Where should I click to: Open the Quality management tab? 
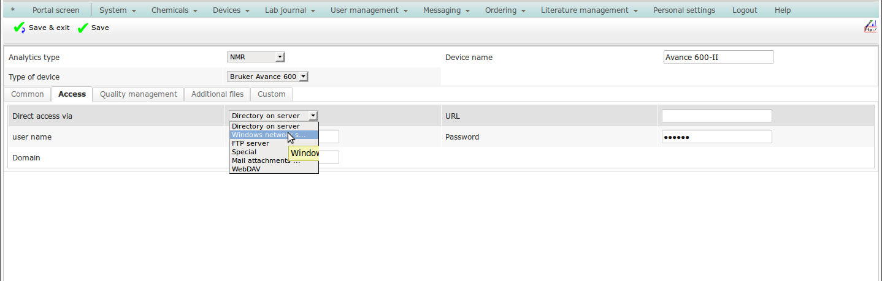coord(138,94)
